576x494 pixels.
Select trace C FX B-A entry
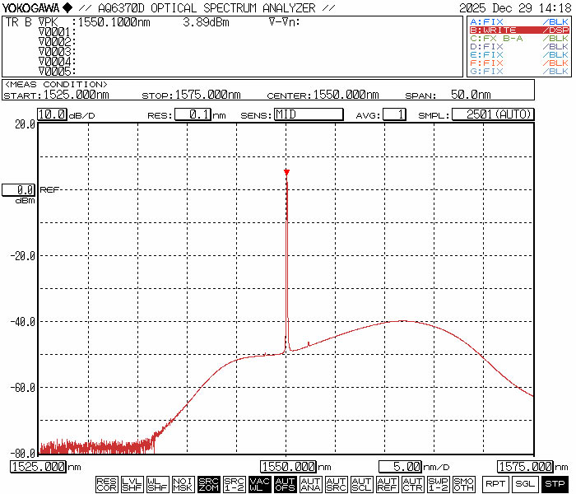point(518,38)
